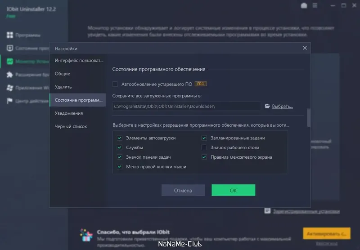Screen dimensions: 360x250
Task: Uncheck Запланированные задачи checkbox
Action: point(204,138)
